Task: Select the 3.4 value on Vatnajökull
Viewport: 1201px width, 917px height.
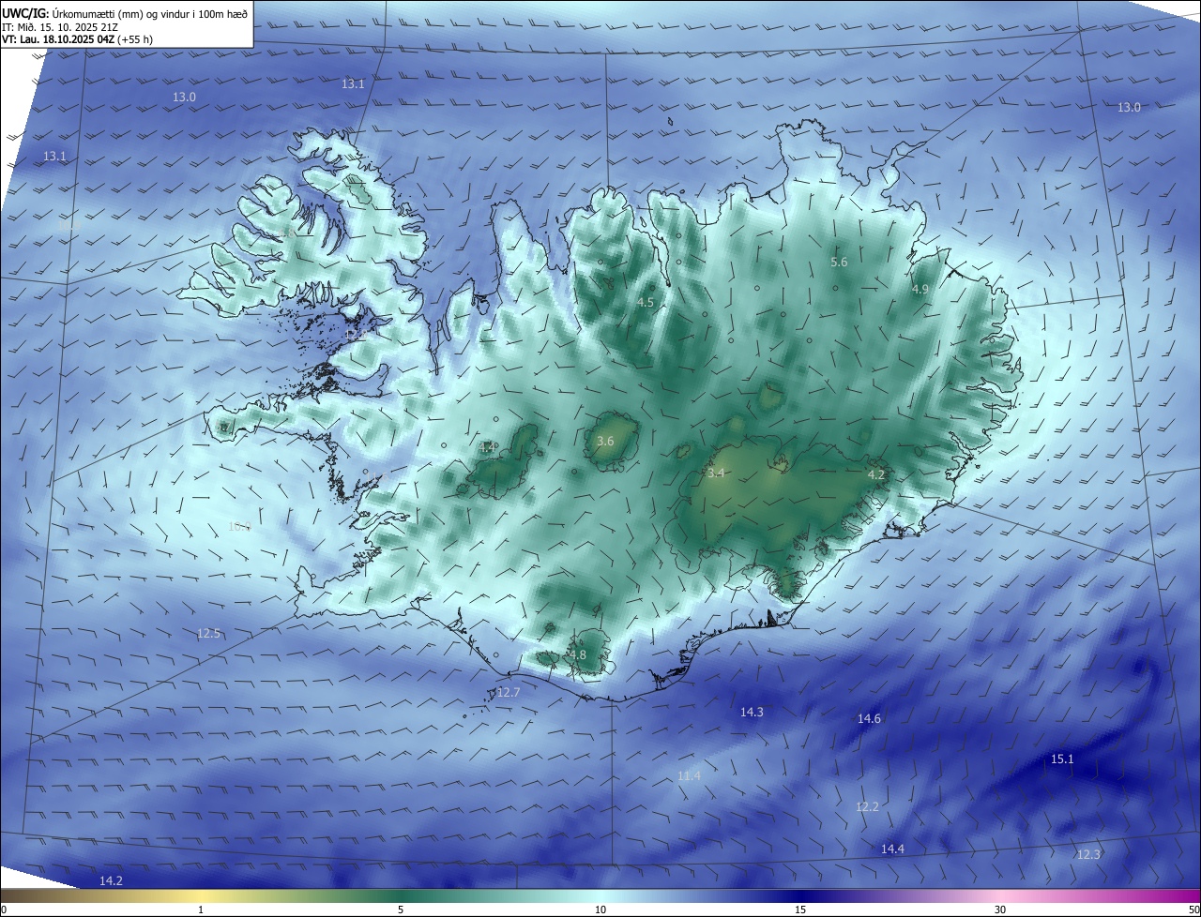Action: coord(716,474)
